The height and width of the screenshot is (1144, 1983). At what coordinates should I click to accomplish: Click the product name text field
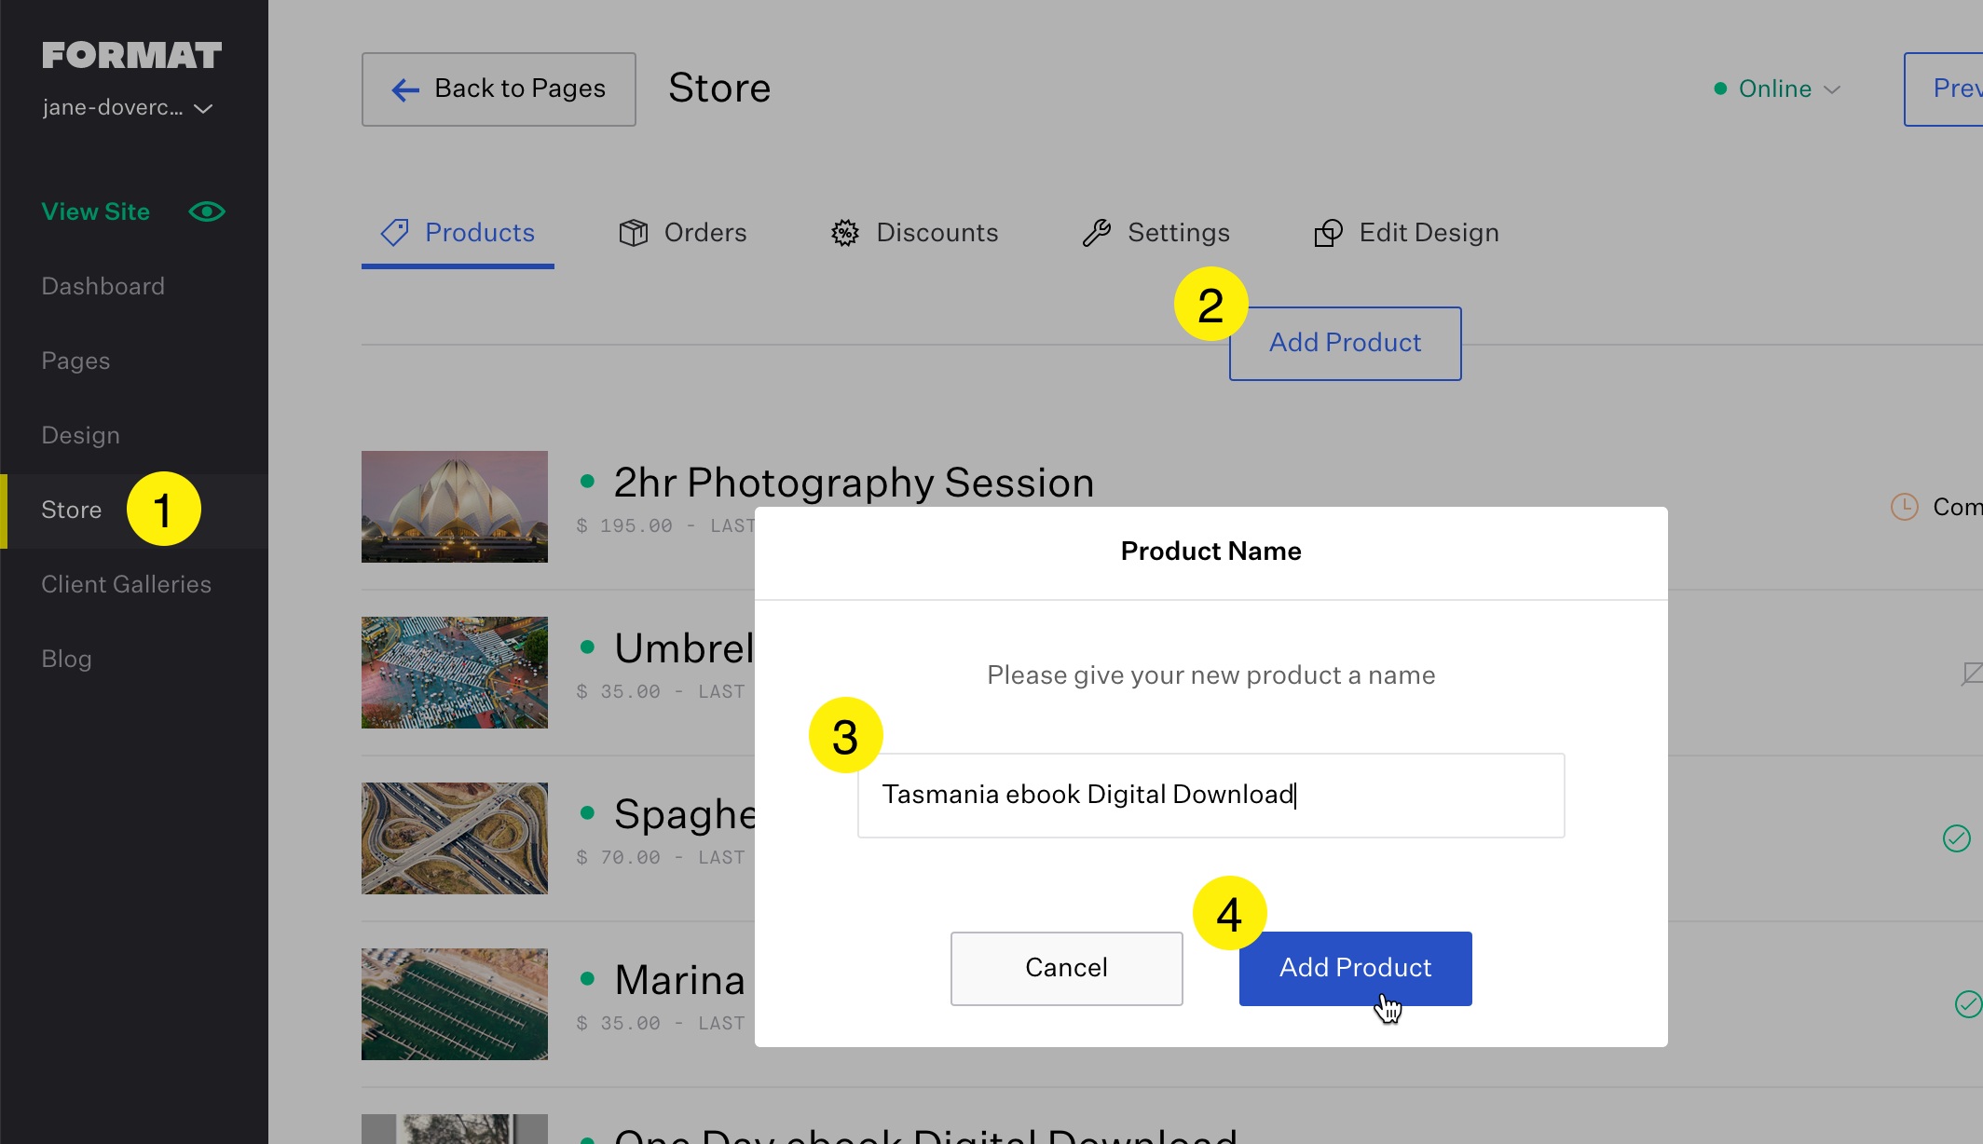[x=1210, y=795]
